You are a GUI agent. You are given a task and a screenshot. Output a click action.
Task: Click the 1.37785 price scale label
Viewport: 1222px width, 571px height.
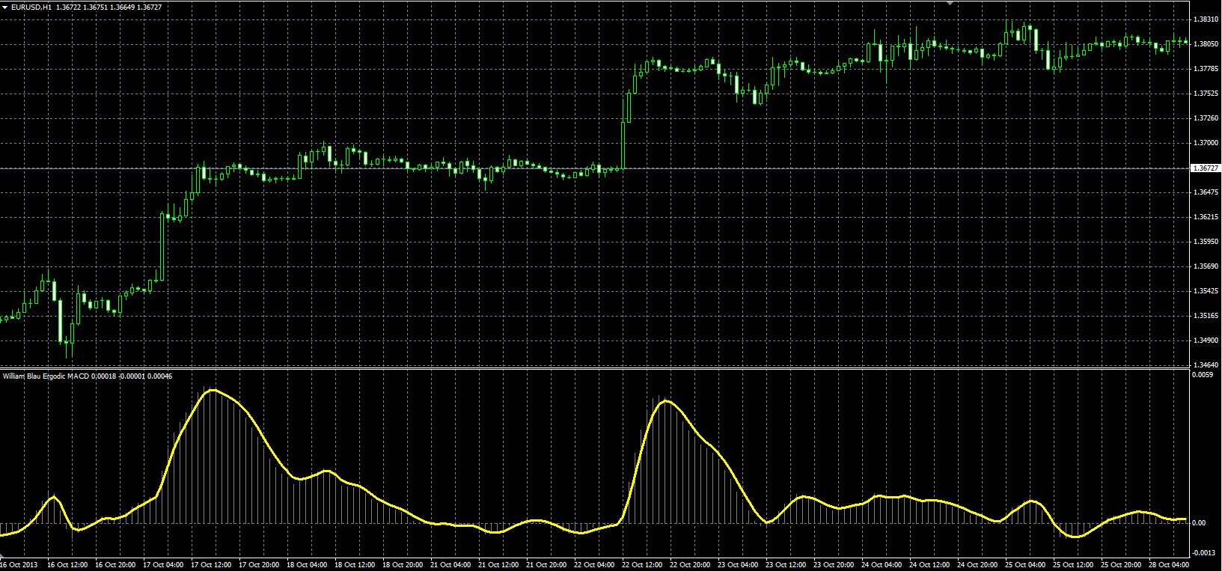tap(1206, 69)
